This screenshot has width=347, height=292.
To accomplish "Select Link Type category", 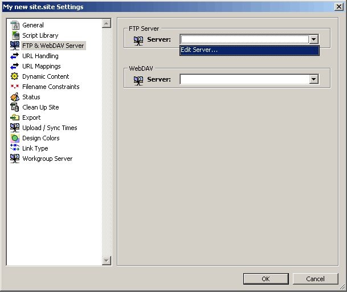I will click(35, 148).
